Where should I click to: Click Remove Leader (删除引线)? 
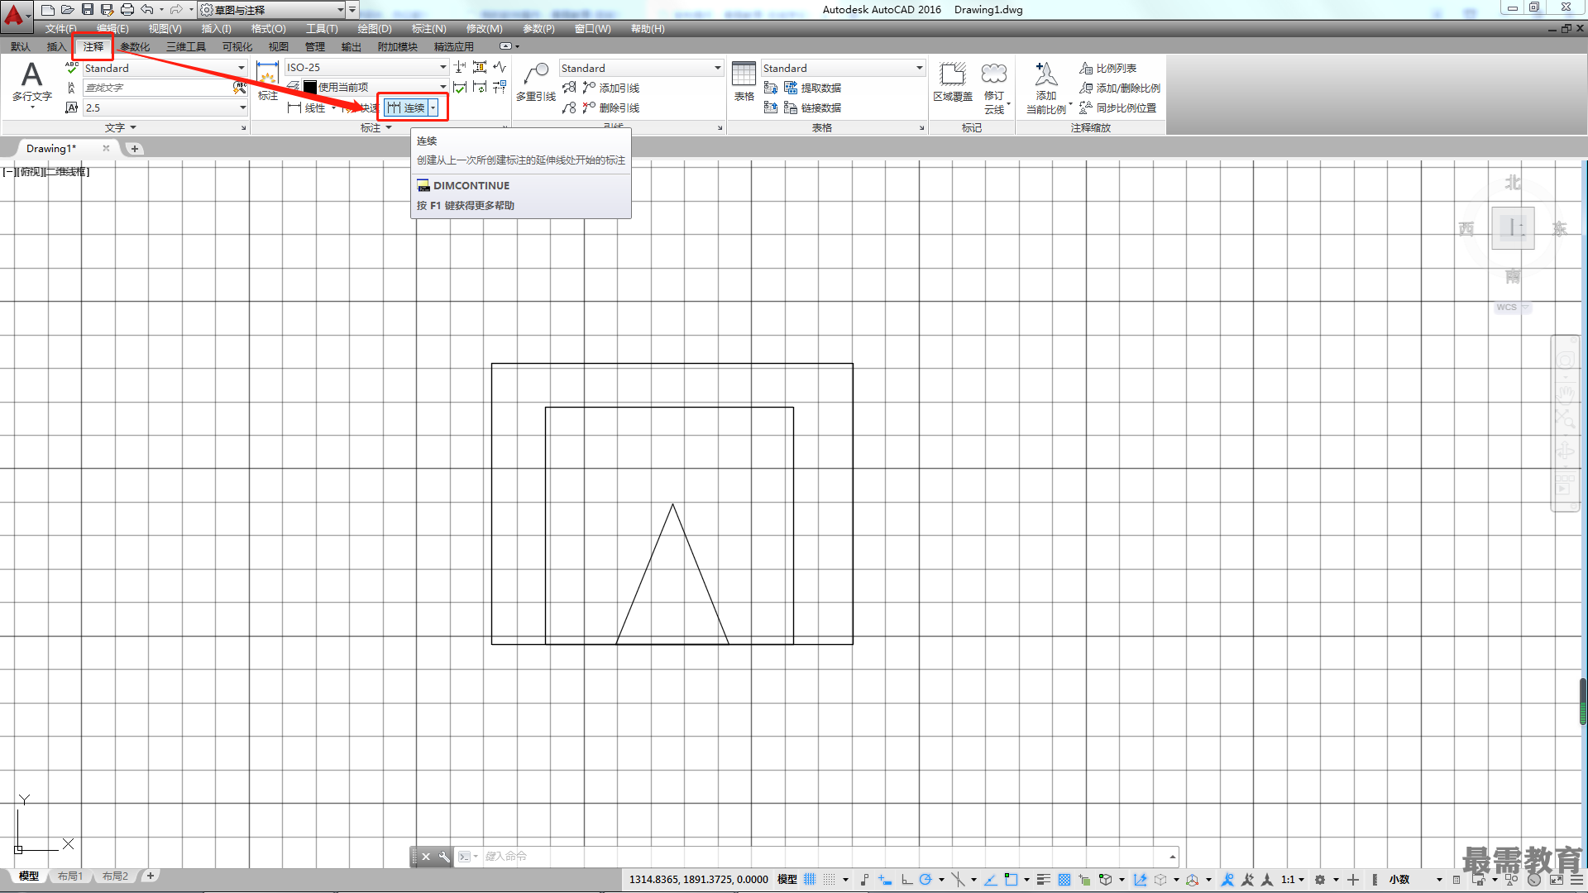tap(610, 107)
